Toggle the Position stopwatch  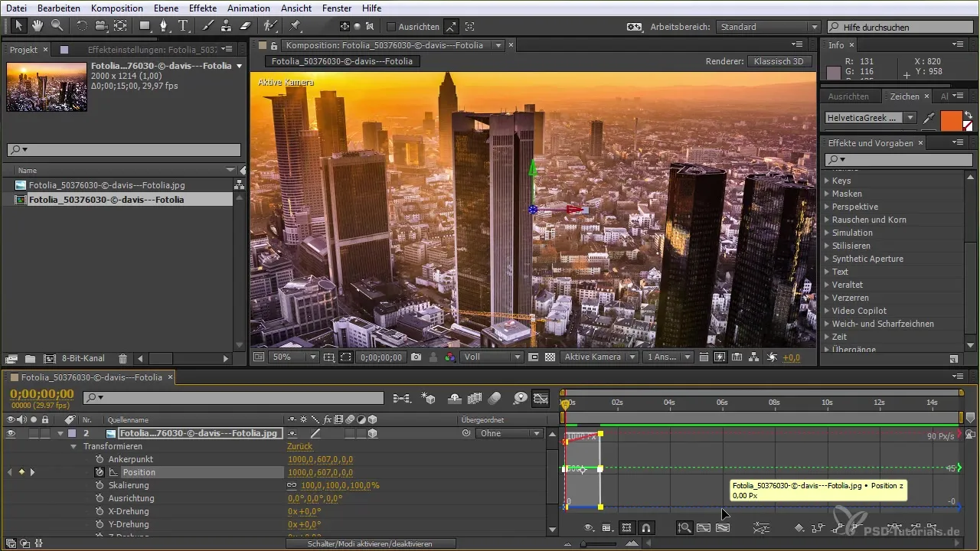(x=100, y=472)
